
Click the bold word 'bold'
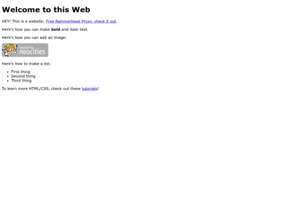tap(56, 30)
